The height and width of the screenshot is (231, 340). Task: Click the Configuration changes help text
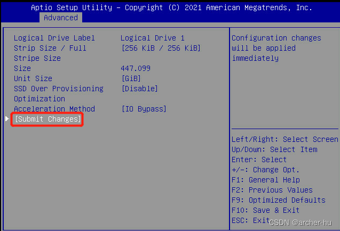(x=276, y=38)
